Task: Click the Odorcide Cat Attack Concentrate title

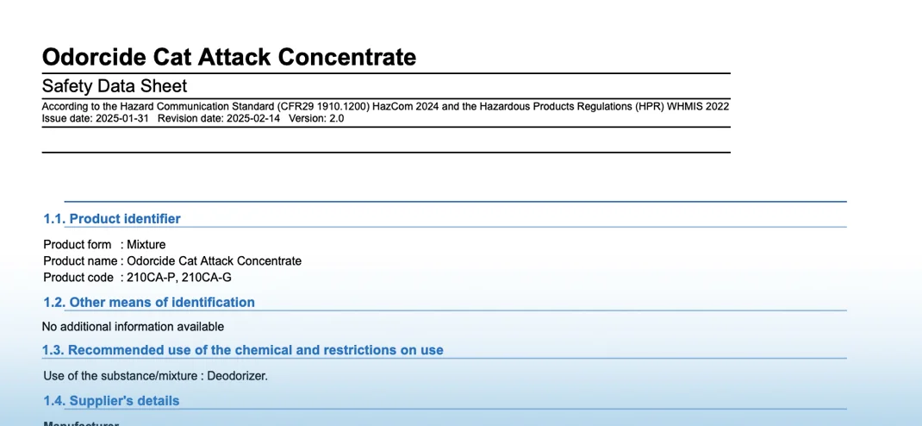Action: (x=229, y=57)
